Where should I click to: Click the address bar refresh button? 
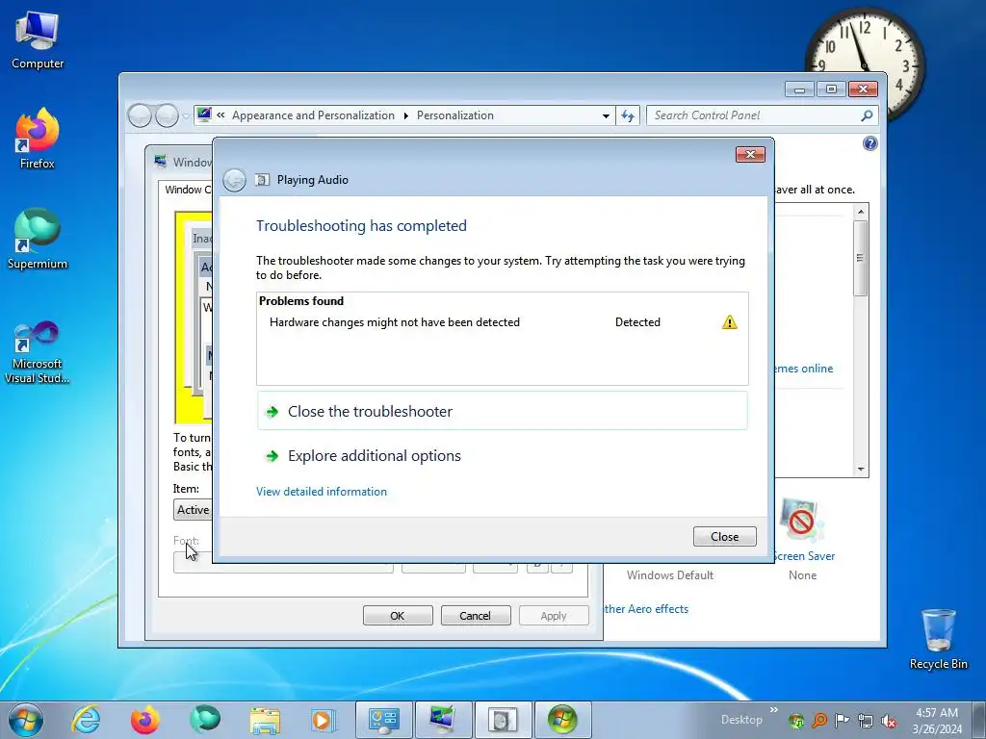pyautogui.click(x=628, y=115)
